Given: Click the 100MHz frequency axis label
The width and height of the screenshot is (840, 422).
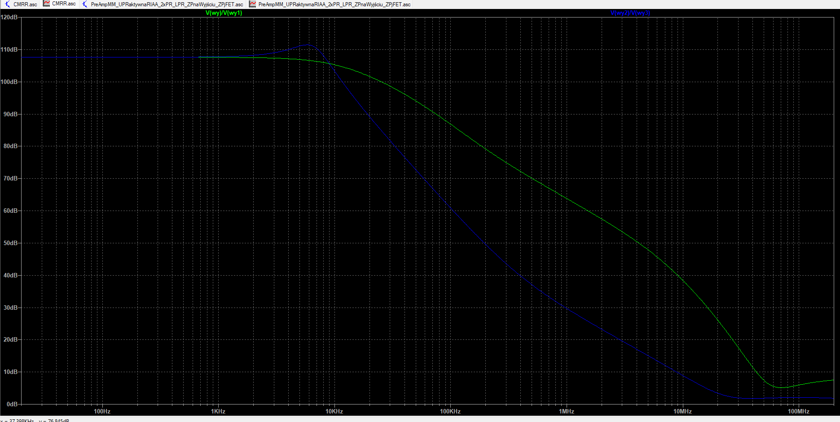Looking at the screenshot, I should (x=799, y=411).
